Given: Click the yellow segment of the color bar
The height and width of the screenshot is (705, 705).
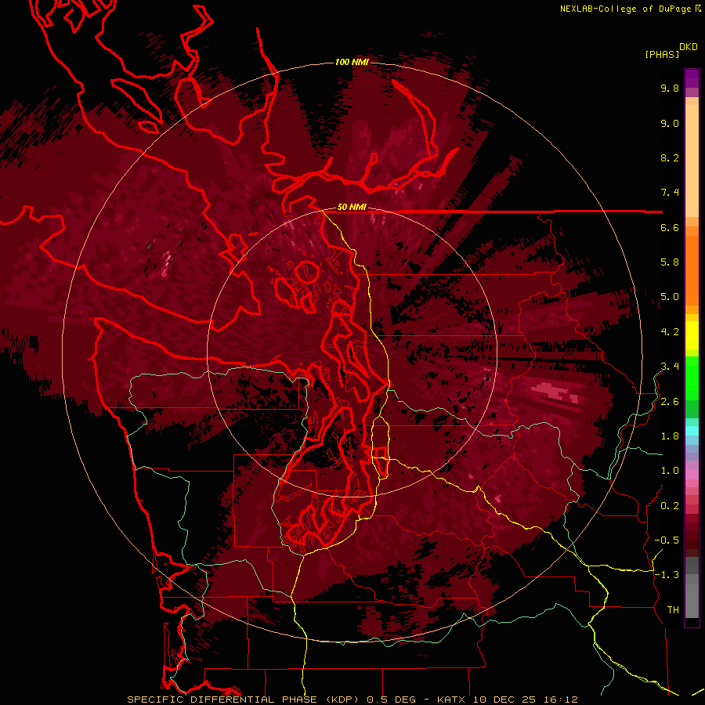Looking at the screenshot, I should 692,335.
